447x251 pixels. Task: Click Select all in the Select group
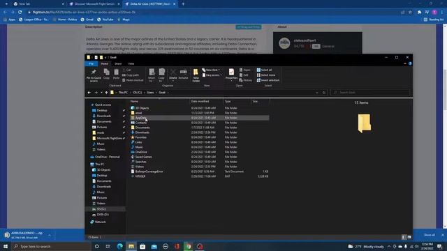(264, 70)
